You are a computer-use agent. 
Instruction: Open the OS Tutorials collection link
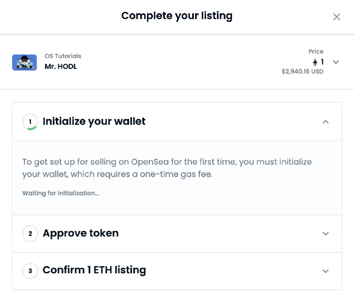63,56
